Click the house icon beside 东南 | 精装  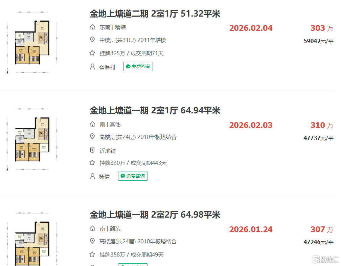92,27
